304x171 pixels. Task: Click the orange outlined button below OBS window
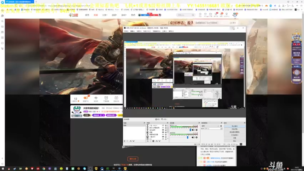point(133,159)
